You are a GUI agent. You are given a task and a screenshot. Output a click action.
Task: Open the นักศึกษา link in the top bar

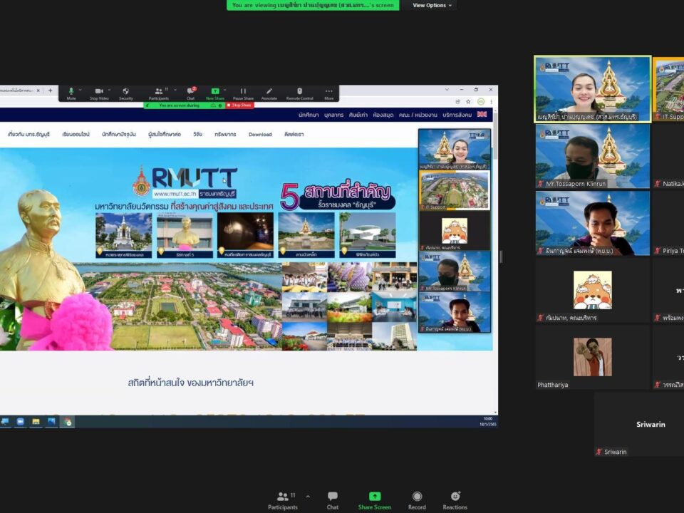[309, 115]
